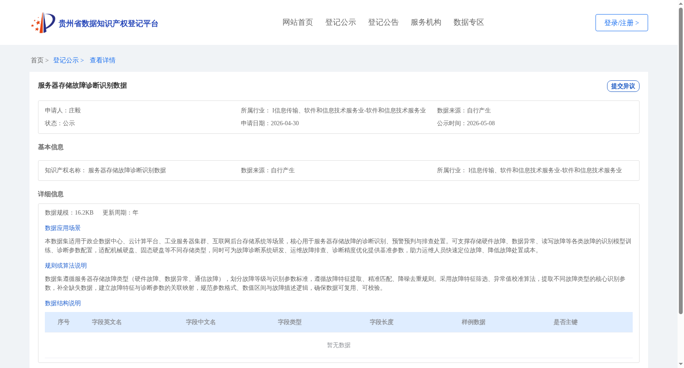Click the 知识产权名称 field text
684x368 pixels.
[105, 170]
